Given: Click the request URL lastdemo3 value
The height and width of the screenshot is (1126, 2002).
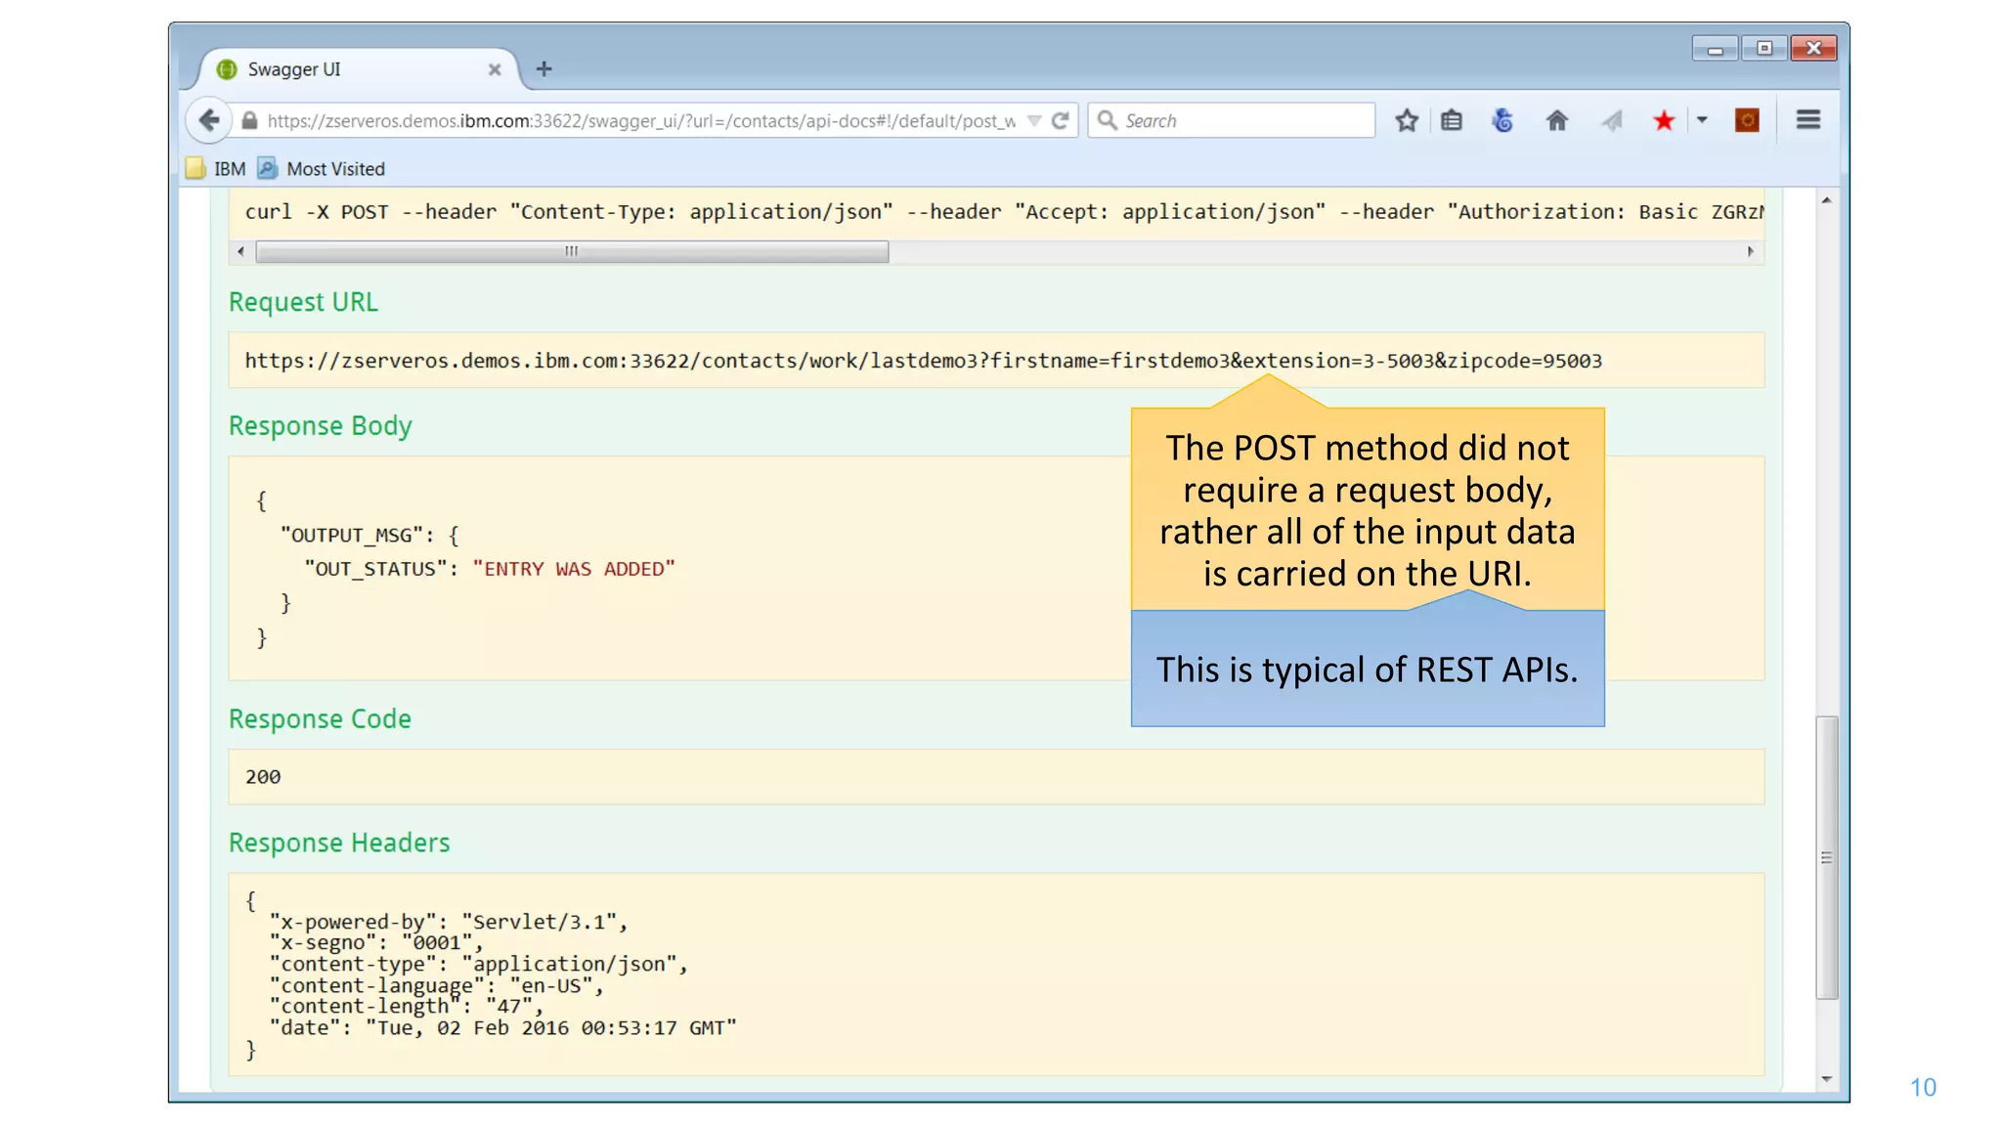Looking at the screenshot, I should pos(924,361).
